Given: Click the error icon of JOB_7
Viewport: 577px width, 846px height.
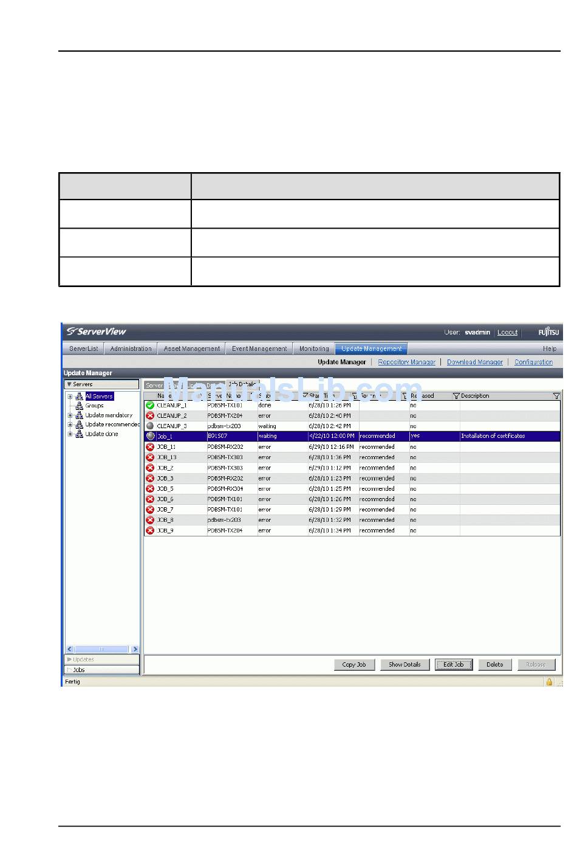Looking at the screenshot, I should pyautogui.click(x=150, y=510).
